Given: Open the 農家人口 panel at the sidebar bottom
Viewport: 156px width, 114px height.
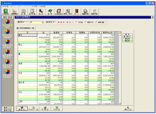Looking at the screenshot, I should click(8, 108).
